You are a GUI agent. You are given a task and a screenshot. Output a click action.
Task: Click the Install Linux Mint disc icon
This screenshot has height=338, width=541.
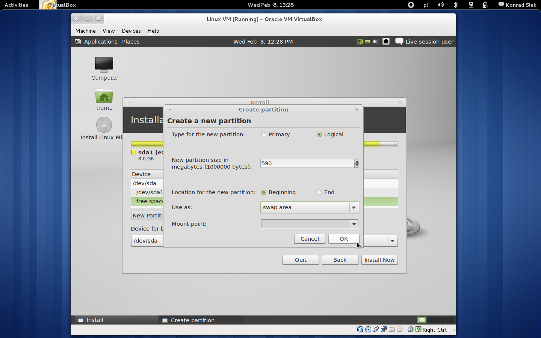click(x=104, y=125)
